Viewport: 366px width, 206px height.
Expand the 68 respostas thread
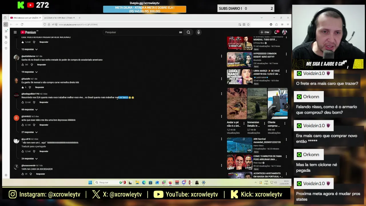29,110
